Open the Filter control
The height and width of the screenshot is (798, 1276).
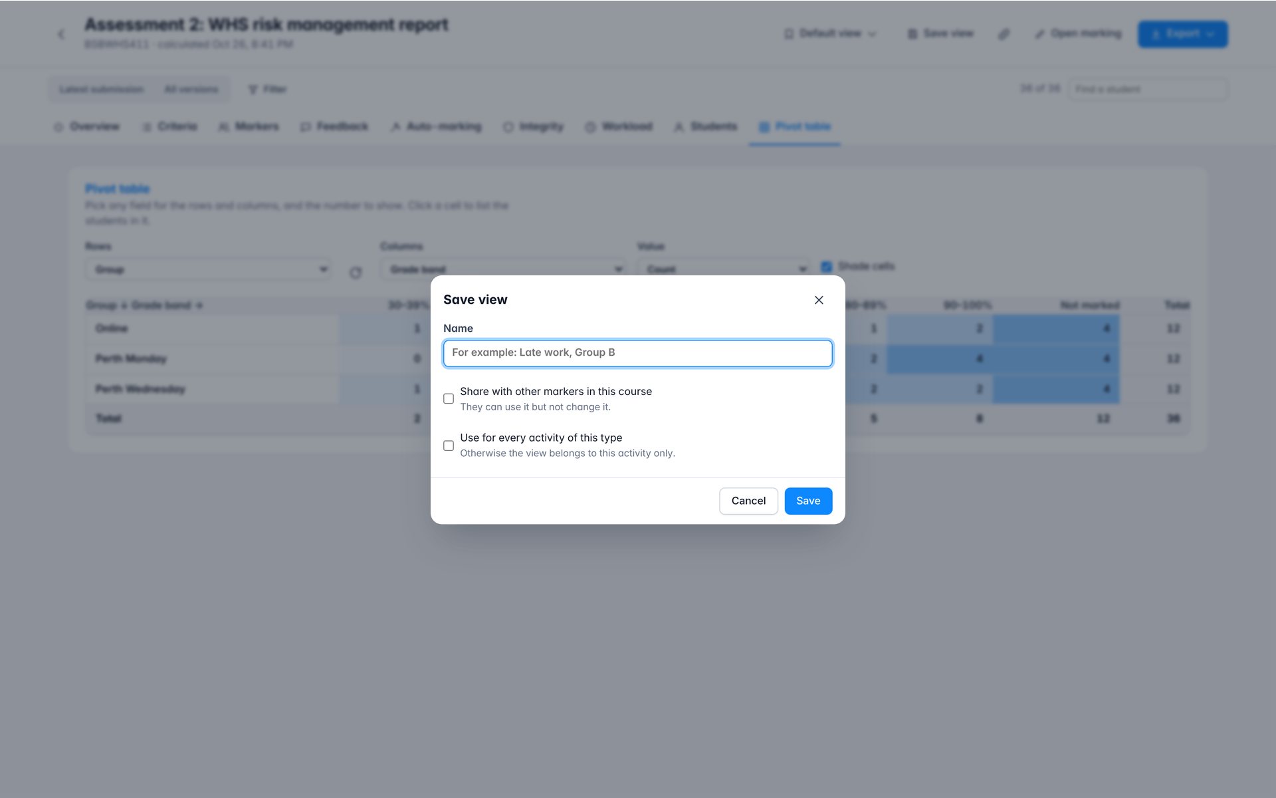[x=267, y=89]
